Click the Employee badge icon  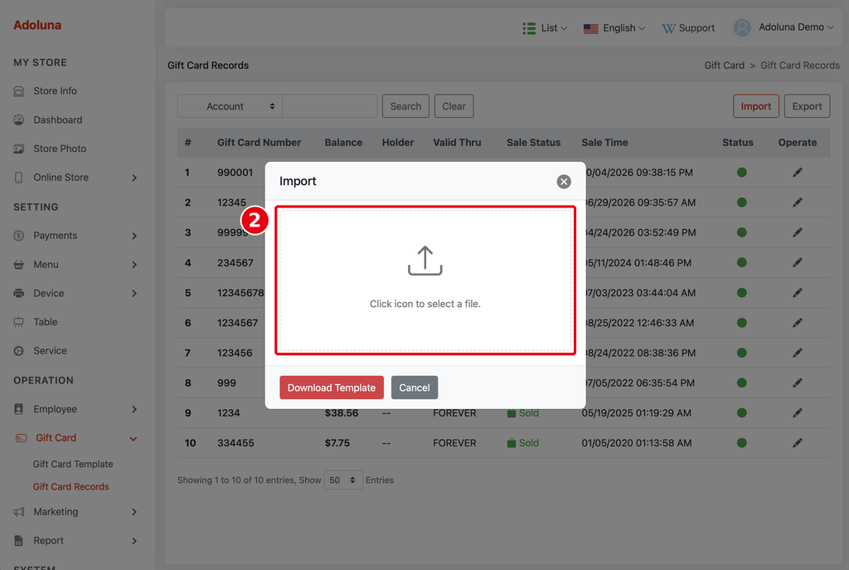[19, 409]
